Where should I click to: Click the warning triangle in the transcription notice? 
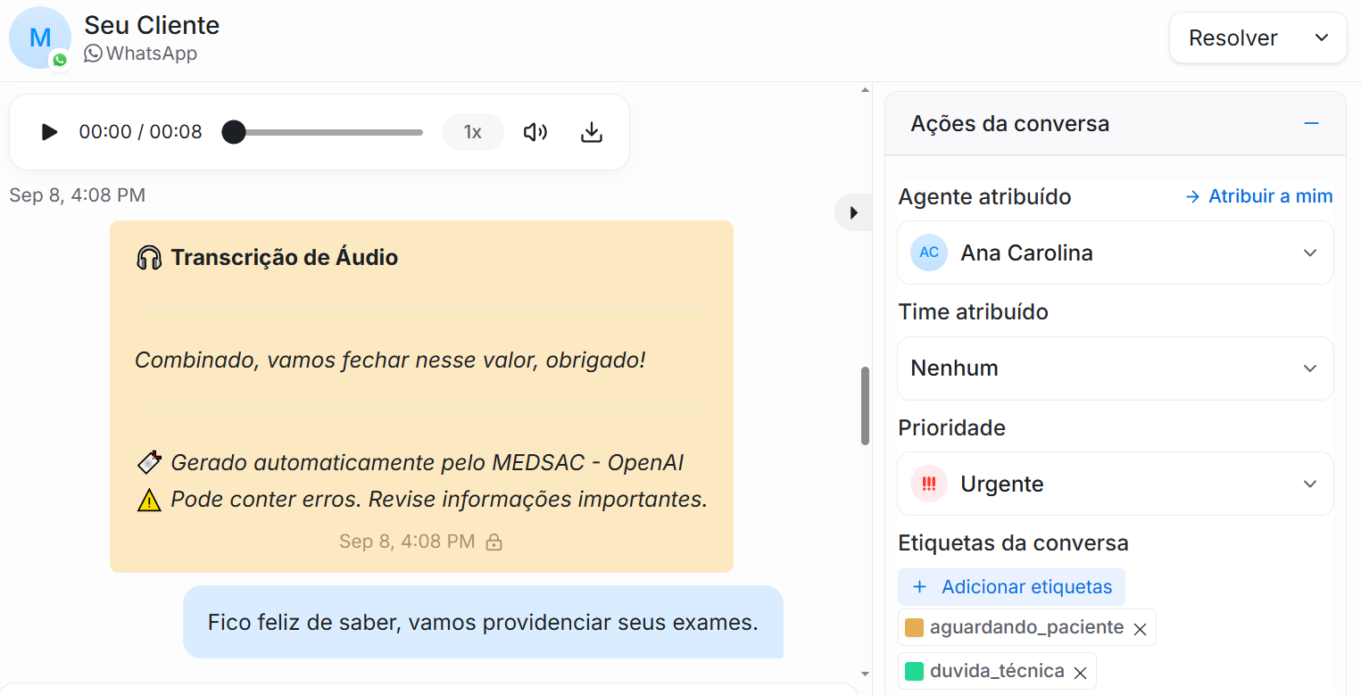[149, 499]
